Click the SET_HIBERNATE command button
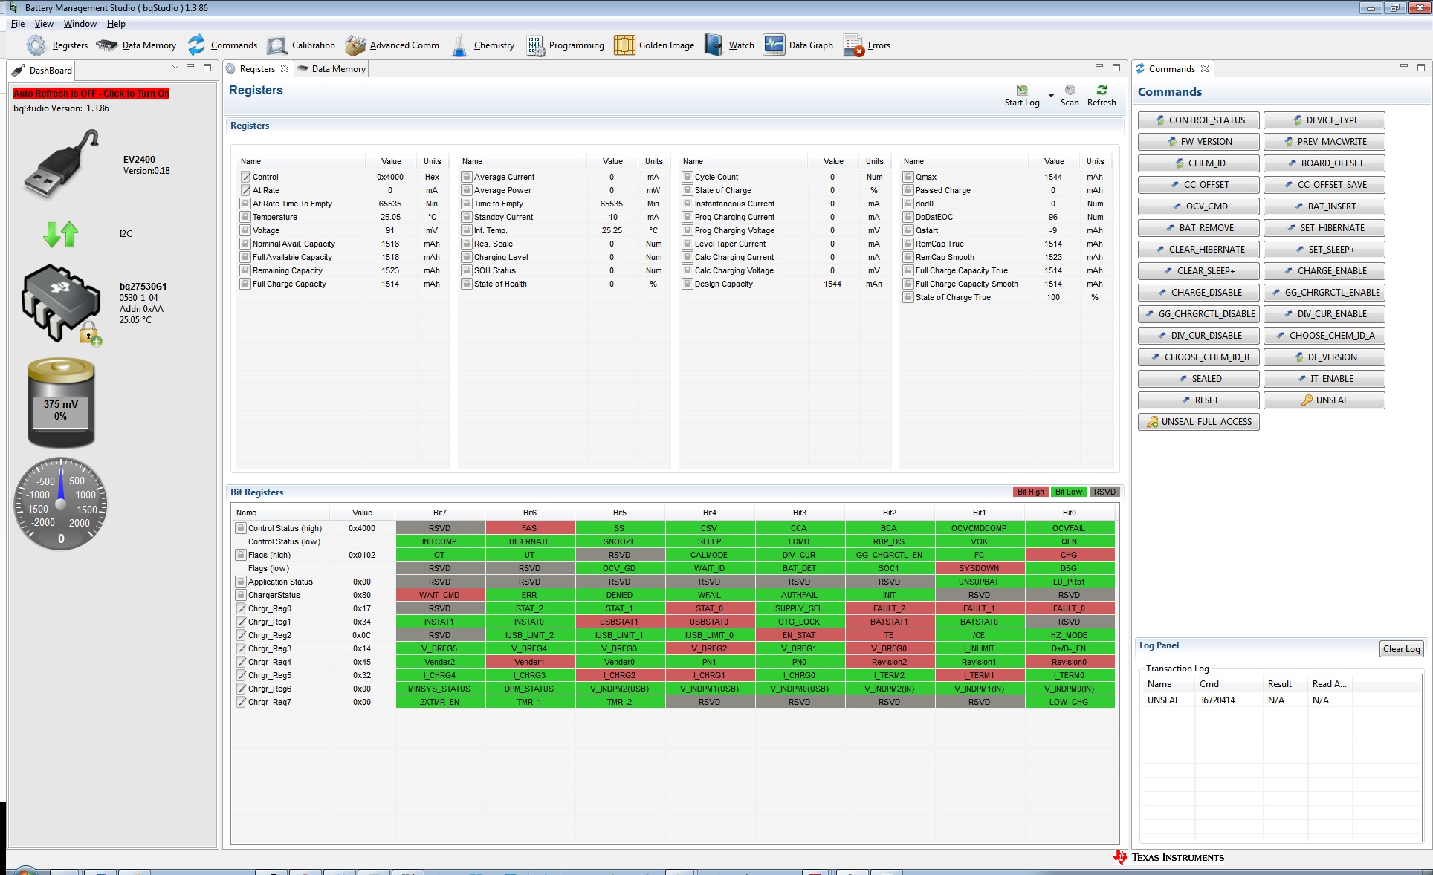The width and height of the screenshot is (1433, 875). click(x=1324, y=228)
